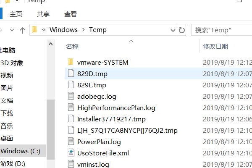Open the recent locations dropdown arrow
The image size is (252, 168).
click(x=12, y=30)
